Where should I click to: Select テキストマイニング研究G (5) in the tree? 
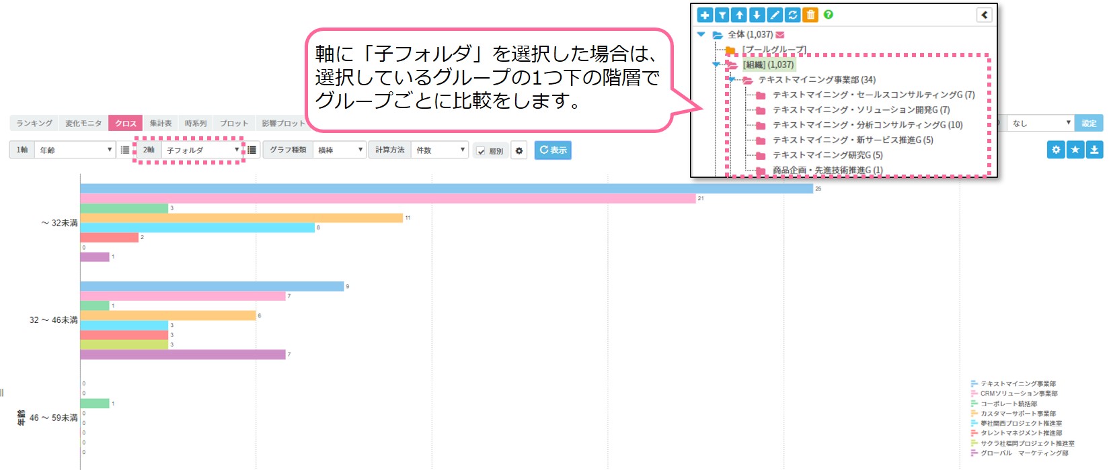point(827,155)
